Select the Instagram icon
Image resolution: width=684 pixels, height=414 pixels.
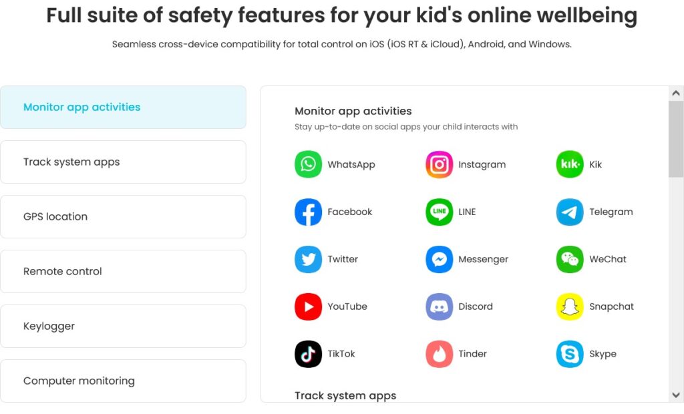pos(439,164)
